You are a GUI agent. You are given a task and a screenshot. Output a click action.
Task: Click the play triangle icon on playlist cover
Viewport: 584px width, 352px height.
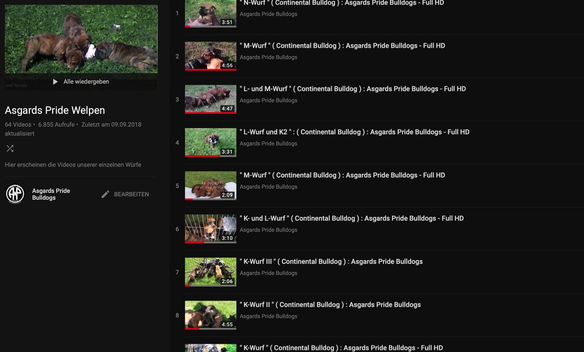coord(55,82)
